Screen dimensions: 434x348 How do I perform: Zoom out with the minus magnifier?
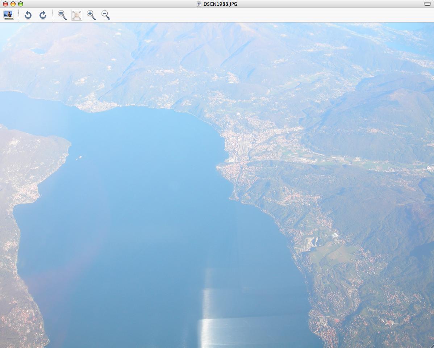[x=106, y=15]
